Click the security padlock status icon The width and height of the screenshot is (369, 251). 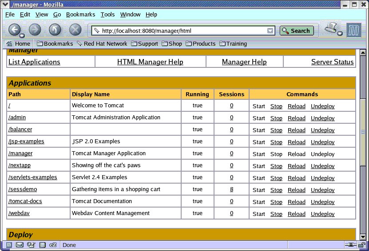[362, 245]
